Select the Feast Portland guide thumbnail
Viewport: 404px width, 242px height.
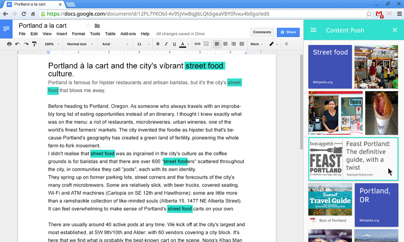pos(353,159)
